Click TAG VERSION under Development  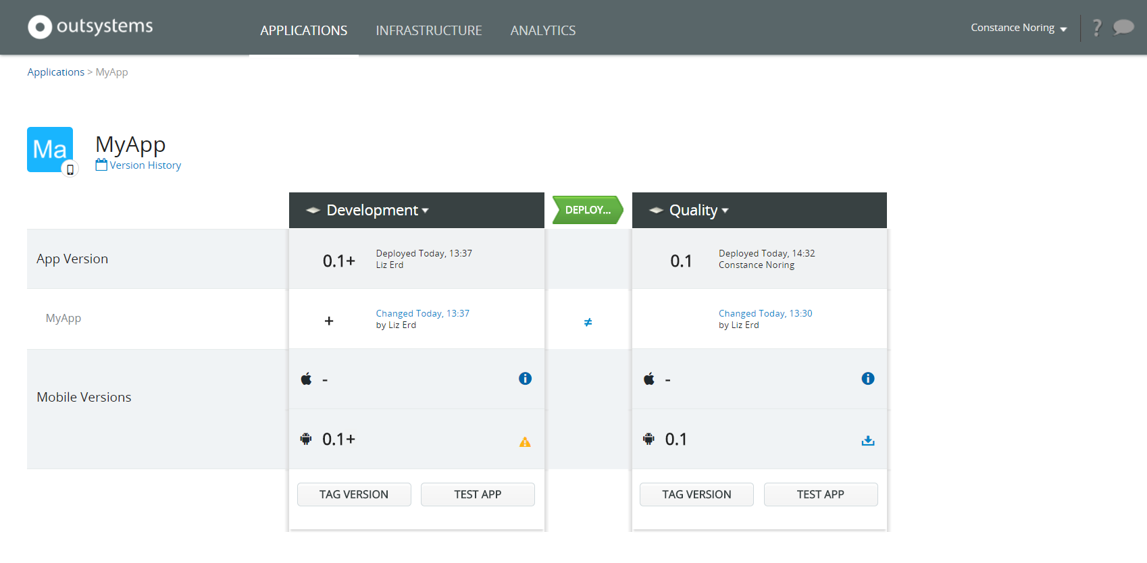coord(354,494)
